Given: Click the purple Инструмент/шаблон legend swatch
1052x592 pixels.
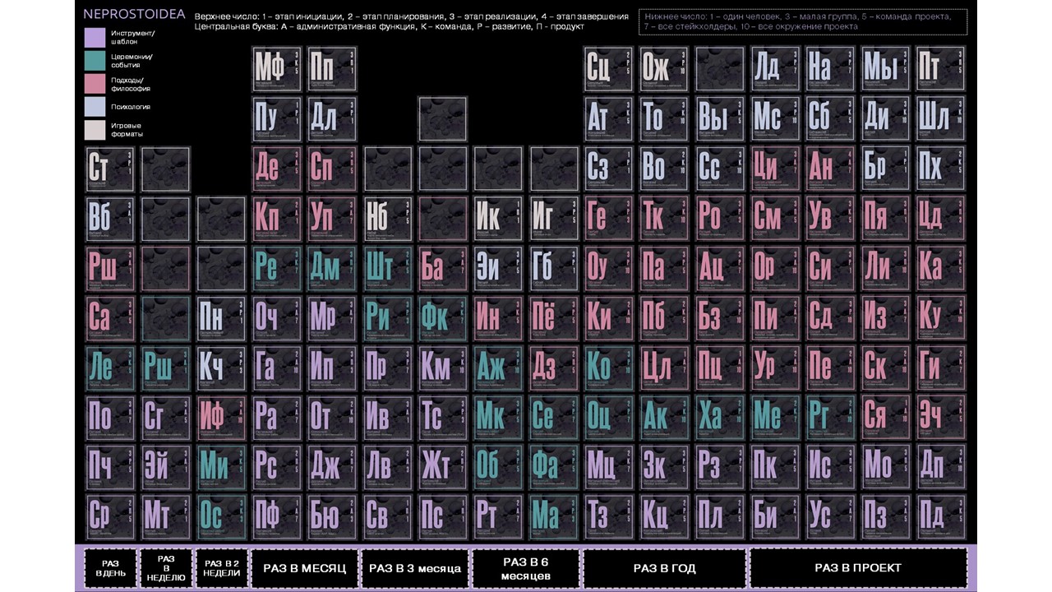Looking at the screenshot, I should coord(95,38).
